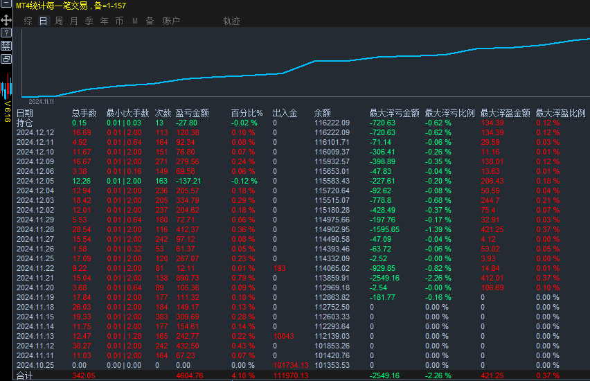Screen dimensions: 590x381
Task: Click the V6.16 version label
Action: (7, 112)
